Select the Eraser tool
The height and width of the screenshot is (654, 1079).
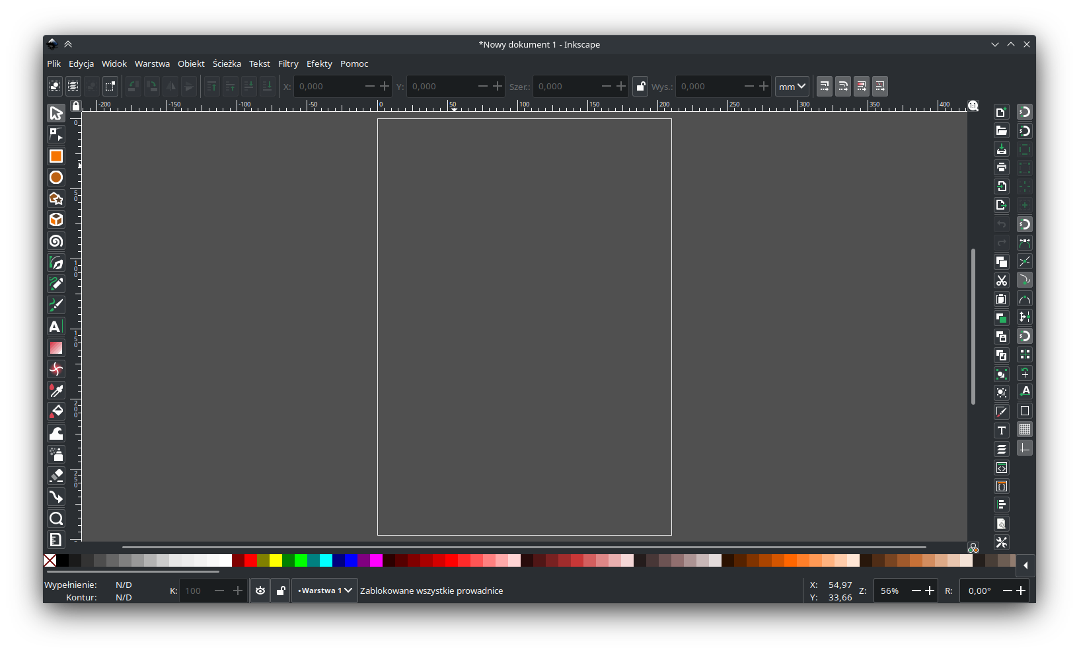tap(56, 475)
